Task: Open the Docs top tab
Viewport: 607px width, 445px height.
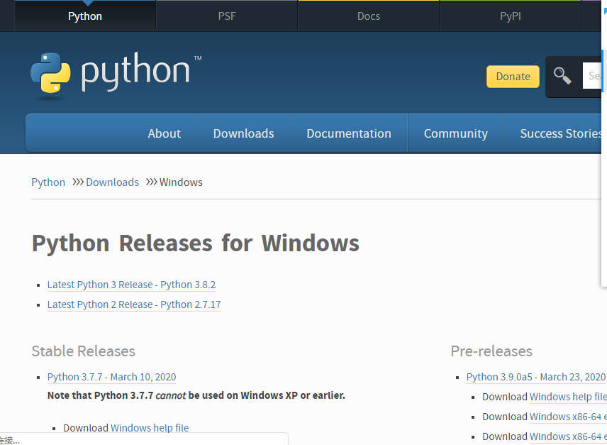Action: (369, 16)
